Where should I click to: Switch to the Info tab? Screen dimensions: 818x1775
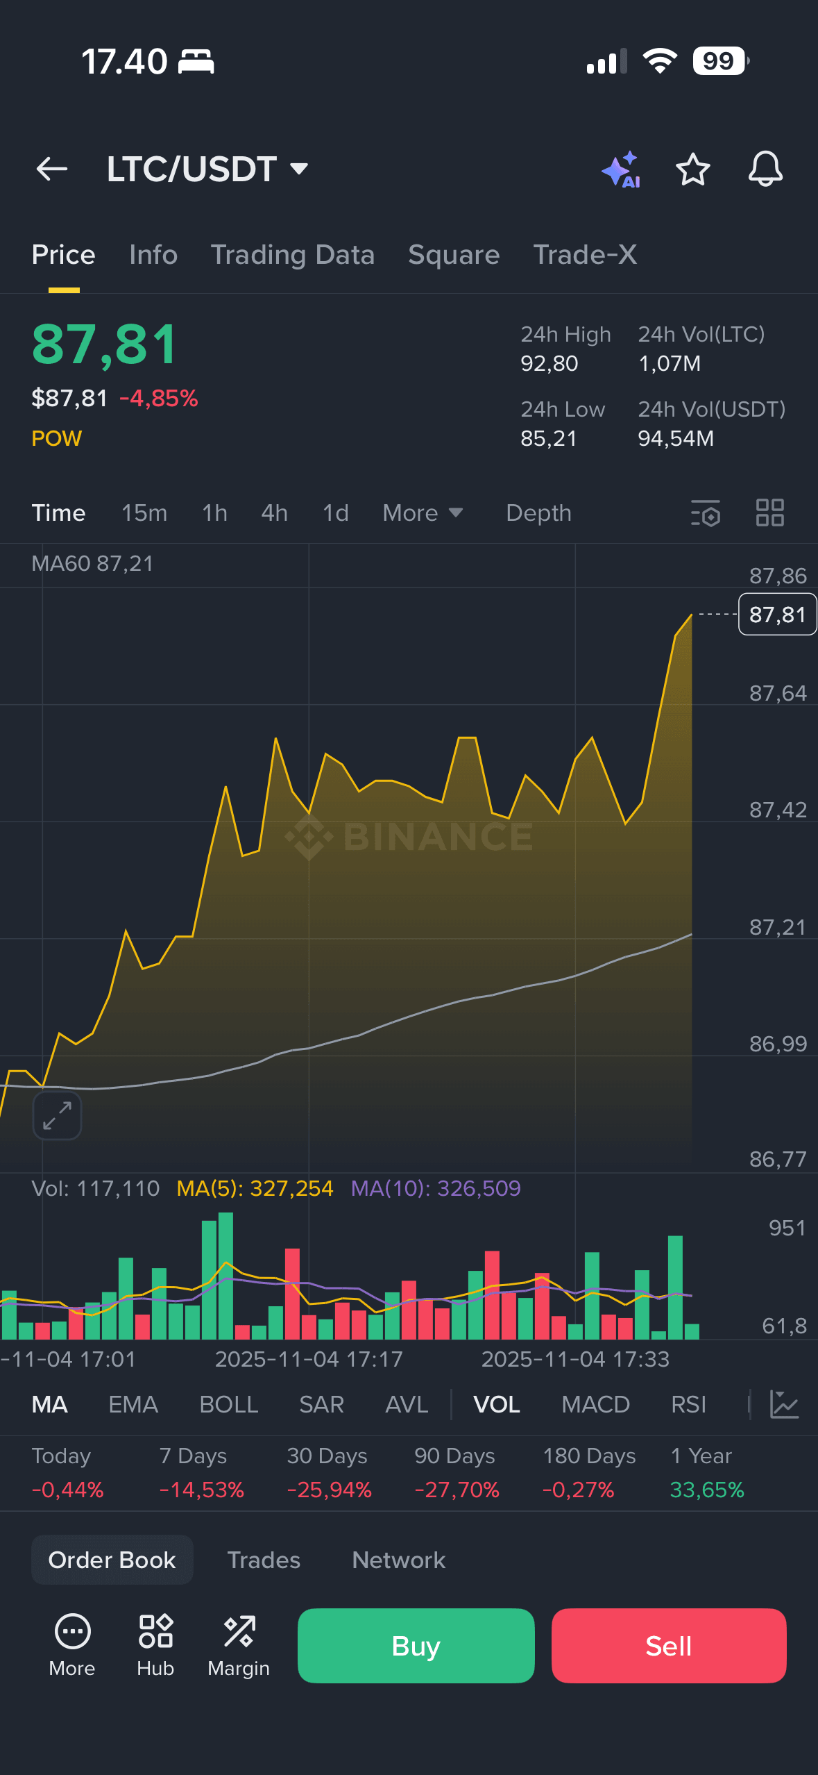153,255
